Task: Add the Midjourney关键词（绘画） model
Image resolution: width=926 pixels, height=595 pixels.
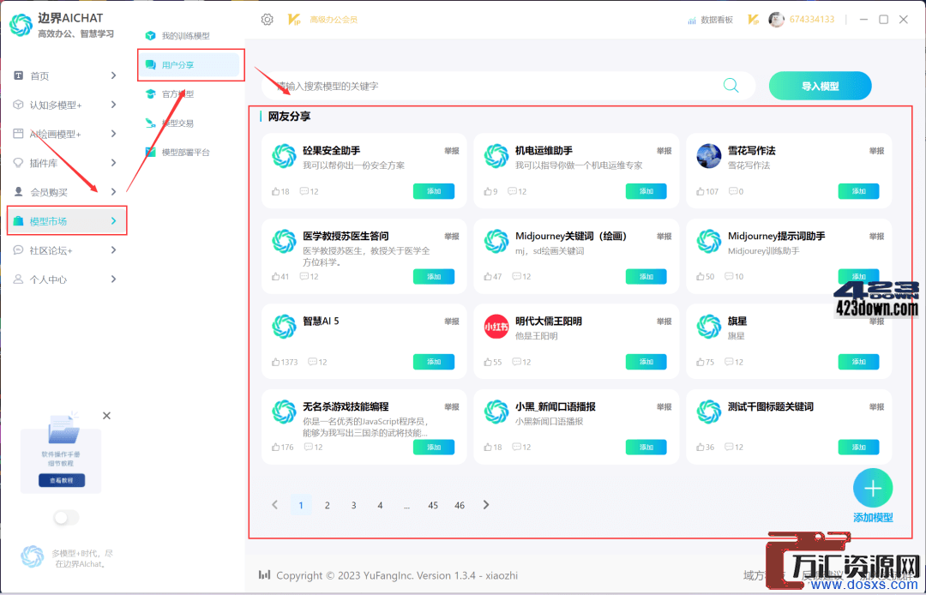Action: coord(646,276)
